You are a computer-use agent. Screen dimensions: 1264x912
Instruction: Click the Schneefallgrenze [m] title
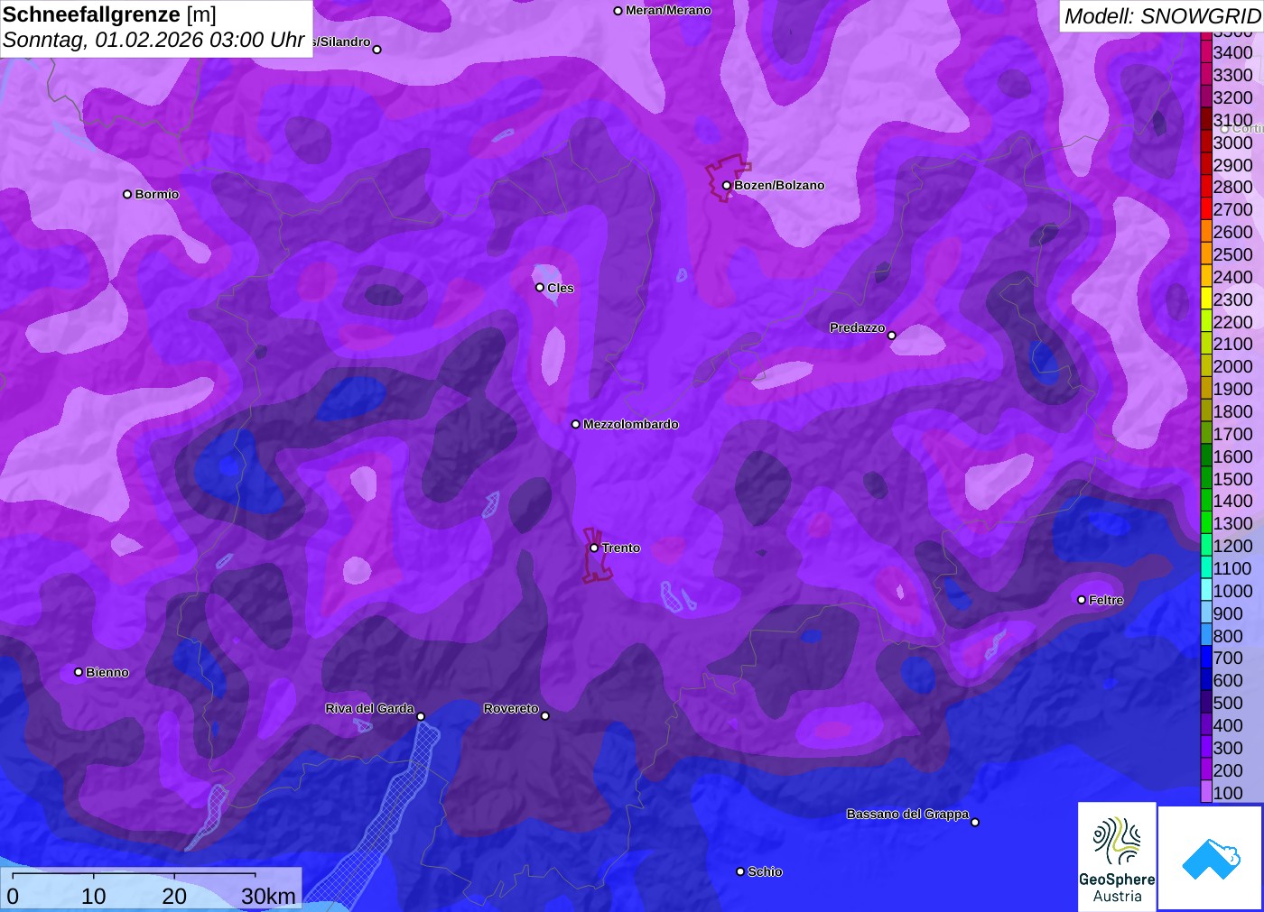109,14
